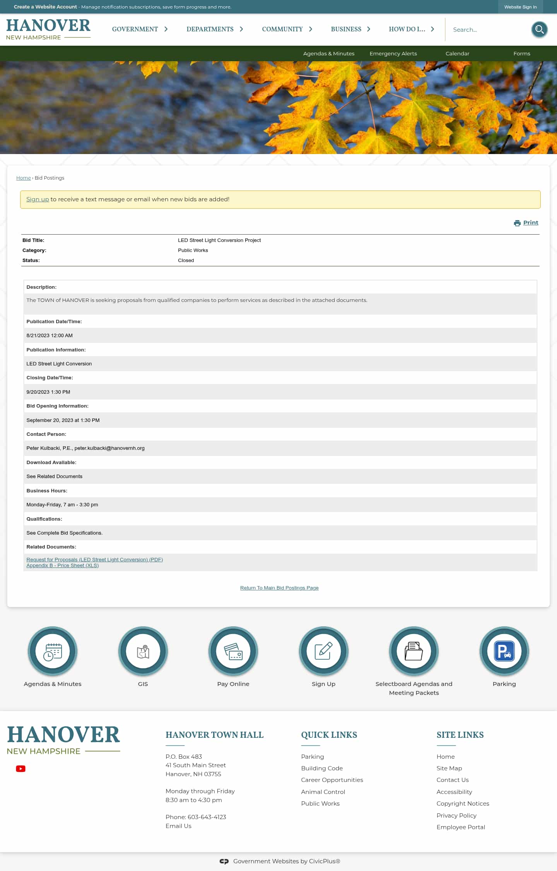Click the printer icon beside Print

pos(517,223)
